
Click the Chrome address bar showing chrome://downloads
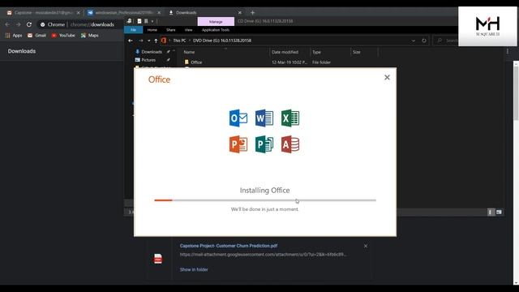click(81, 24)
